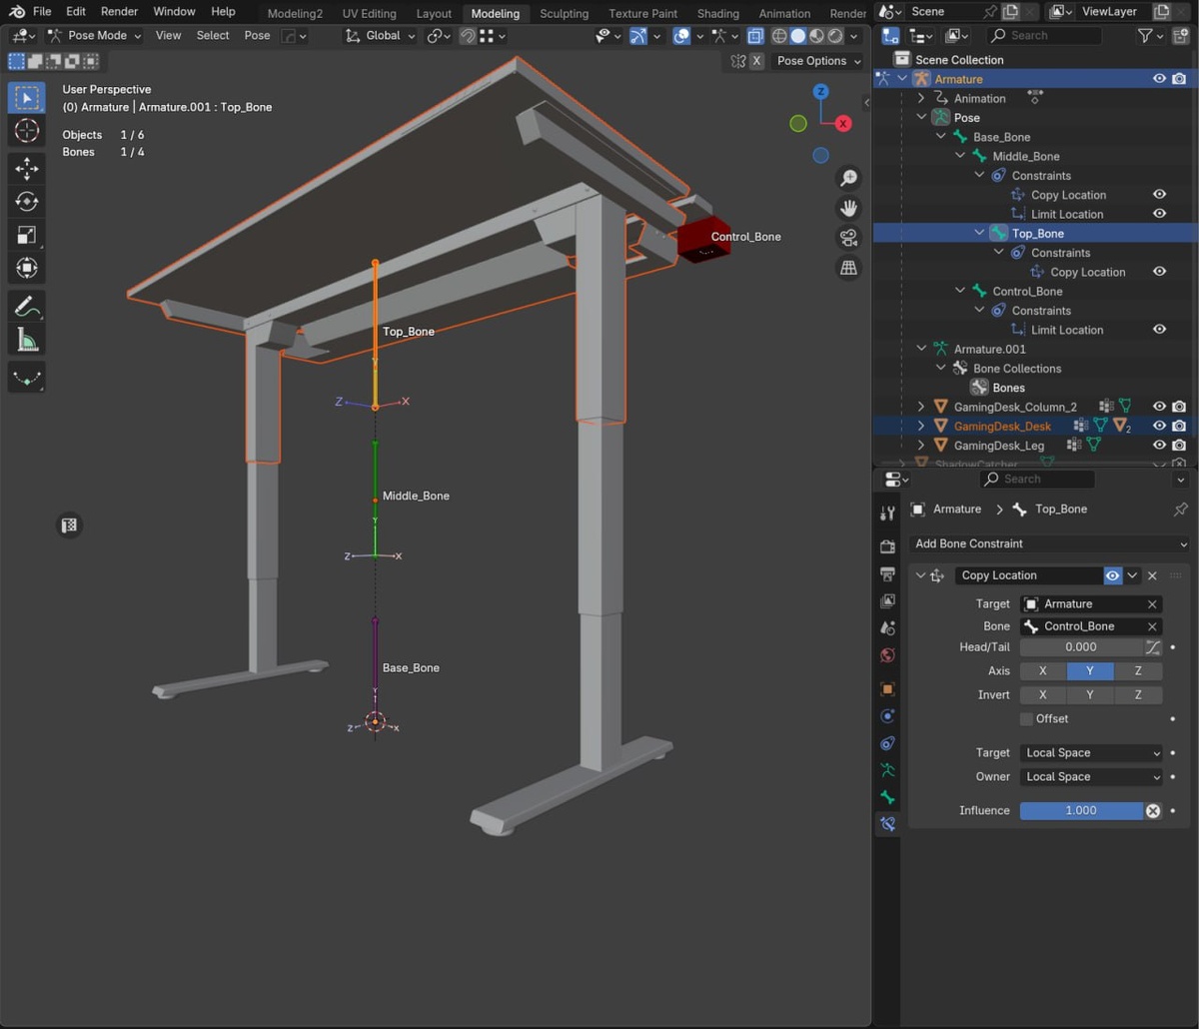Screen dimensions: 1199x1029
Task: Select the Rotate tool
Action: pos(27,202)
